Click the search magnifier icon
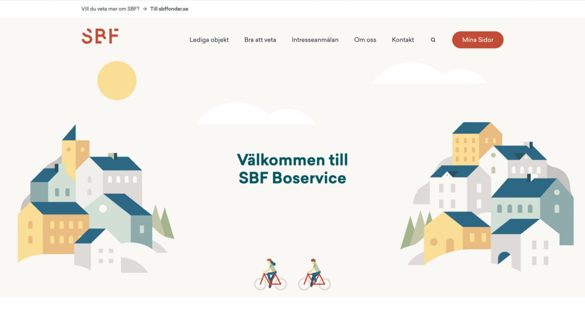This screenshot has width=585, height=329. tap(433, 40)
